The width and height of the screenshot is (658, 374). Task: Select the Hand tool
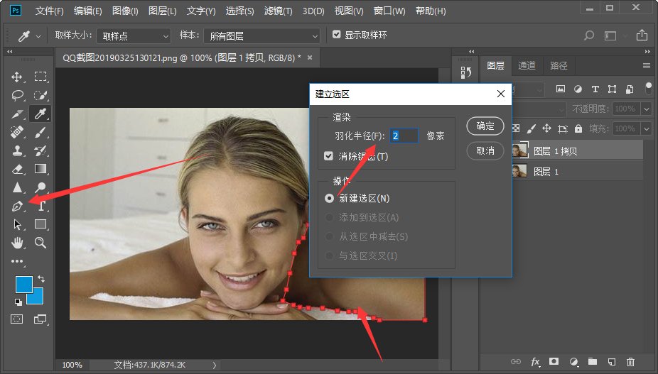pos(17,242)
